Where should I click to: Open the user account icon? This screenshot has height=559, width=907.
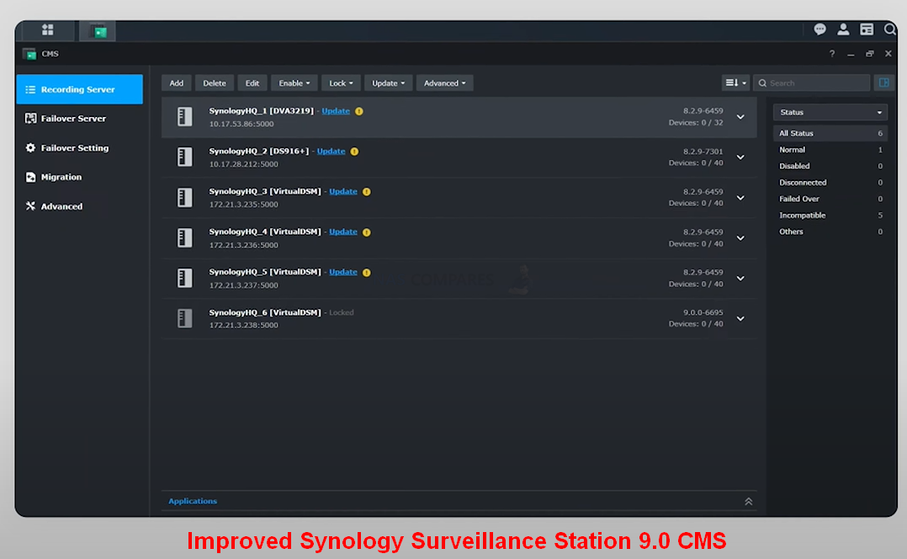843,29
